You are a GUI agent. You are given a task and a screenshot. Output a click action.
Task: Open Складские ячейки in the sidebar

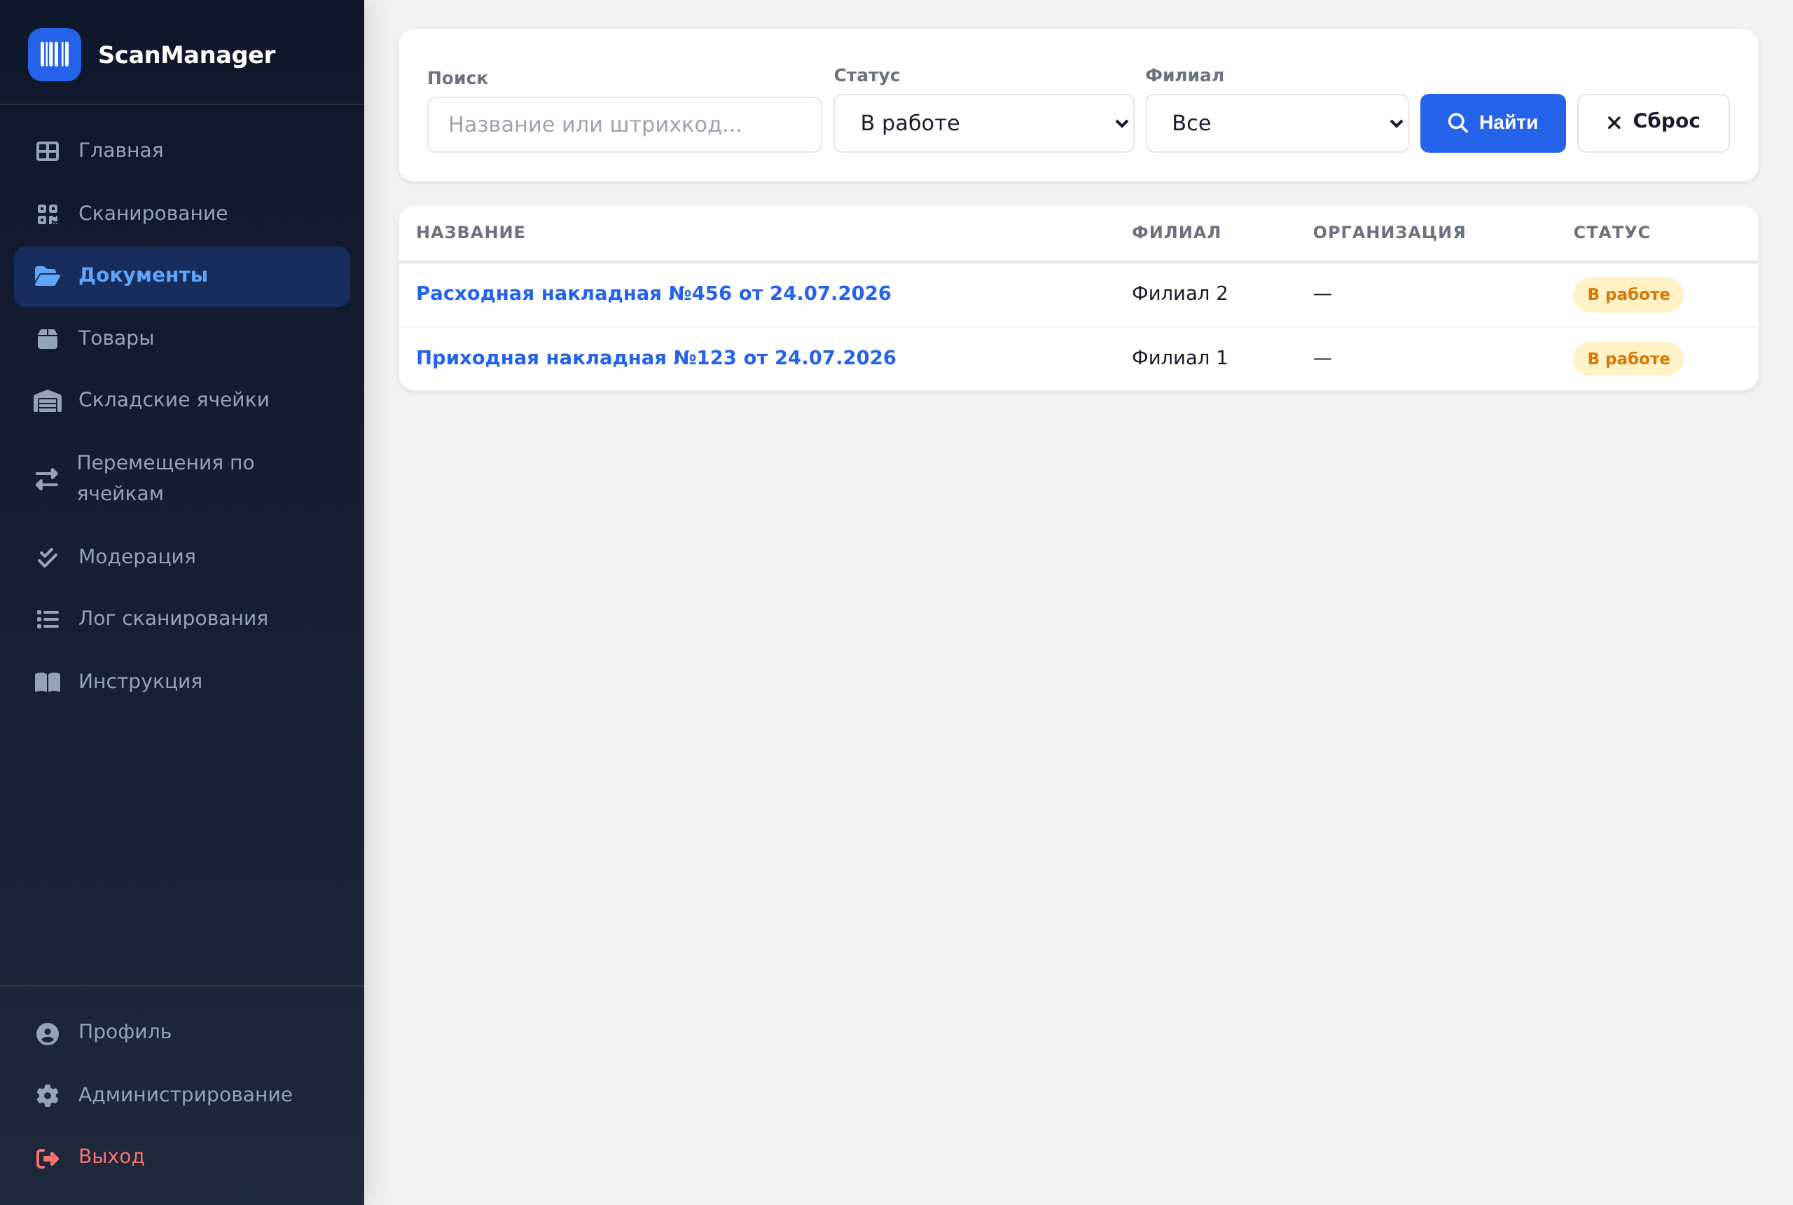[182, 401]
